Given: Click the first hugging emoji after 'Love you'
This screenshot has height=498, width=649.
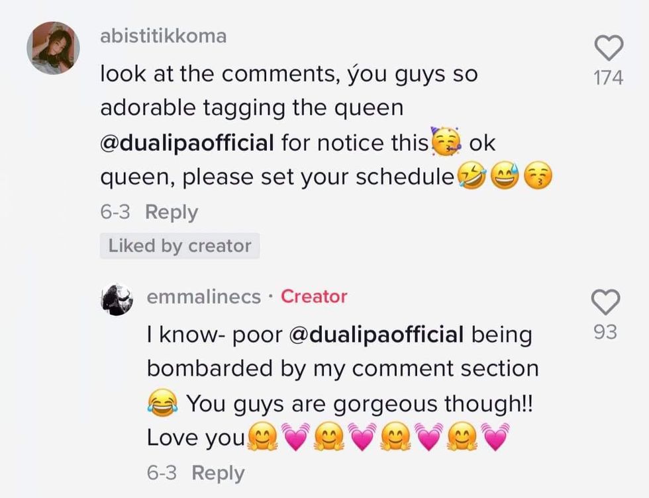Looking at the screenshot, I should coord(262,437).
